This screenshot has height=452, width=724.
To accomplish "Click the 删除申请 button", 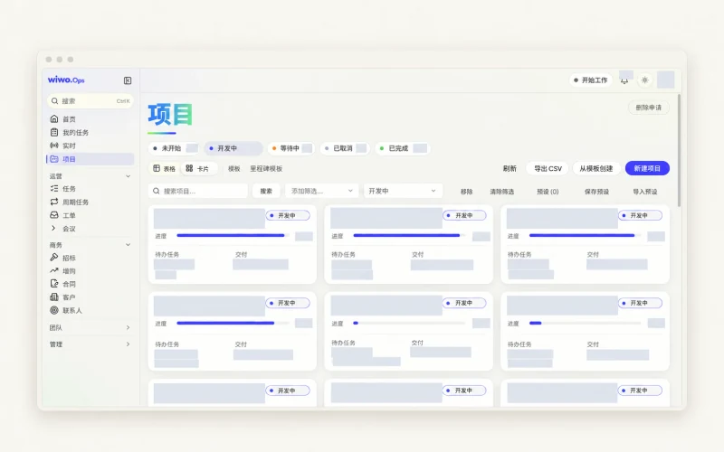I will (648, 108).
